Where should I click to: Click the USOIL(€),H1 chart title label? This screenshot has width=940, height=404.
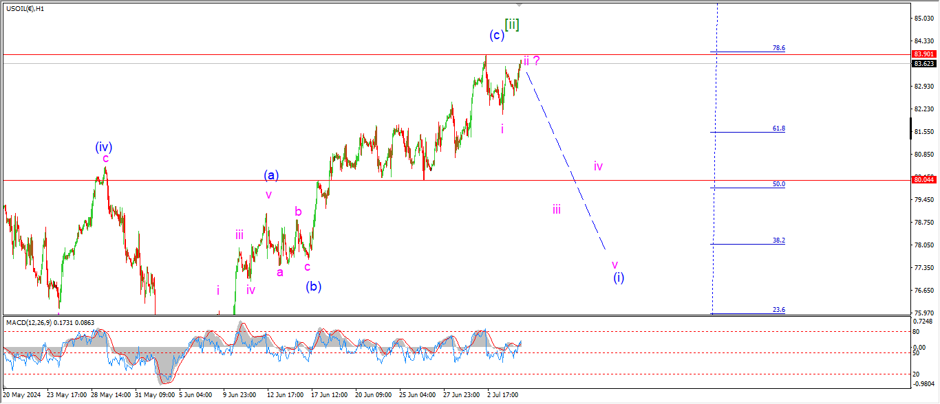pyautogui.click(x=25, y=8)
